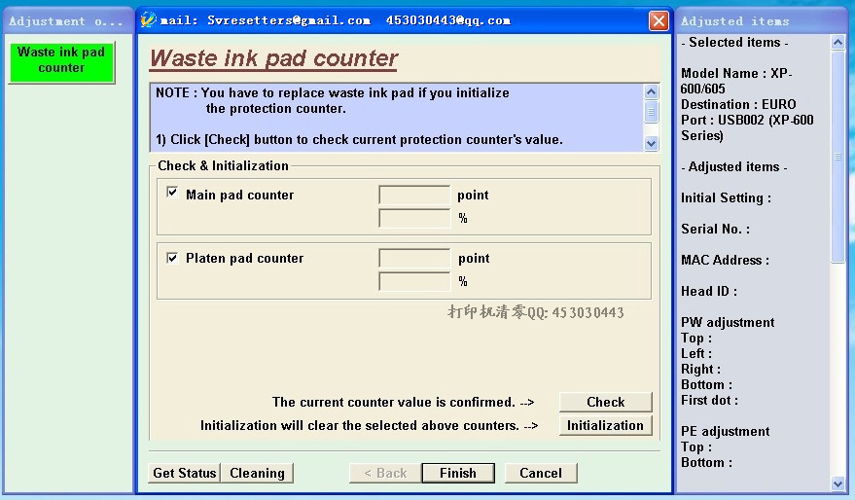The image size is (855, 500).
Task: Click the Platen pad counter point field
Action: [414, 259]
